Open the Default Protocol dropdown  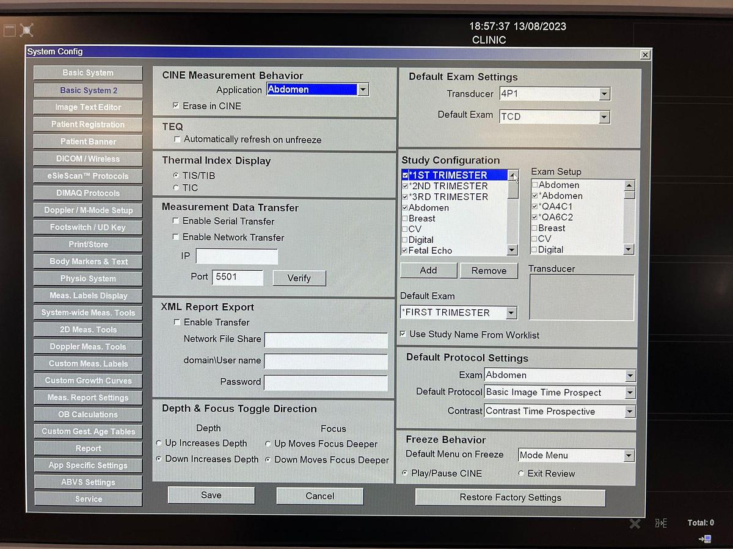pyautogui.click(x=630, y=392)
